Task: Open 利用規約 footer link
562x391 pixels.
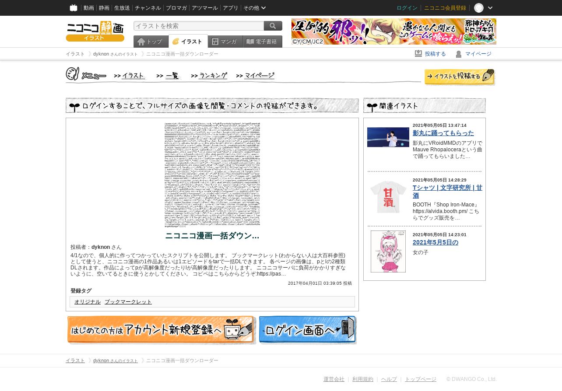Action: click(x=363, y=379)
